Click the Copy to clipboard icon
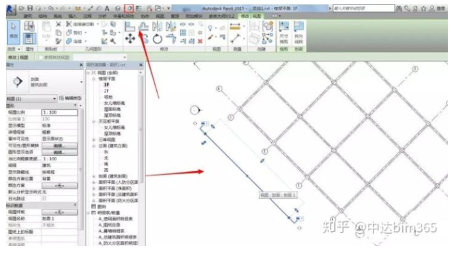 pyautogui.click(x=58, y=33)
